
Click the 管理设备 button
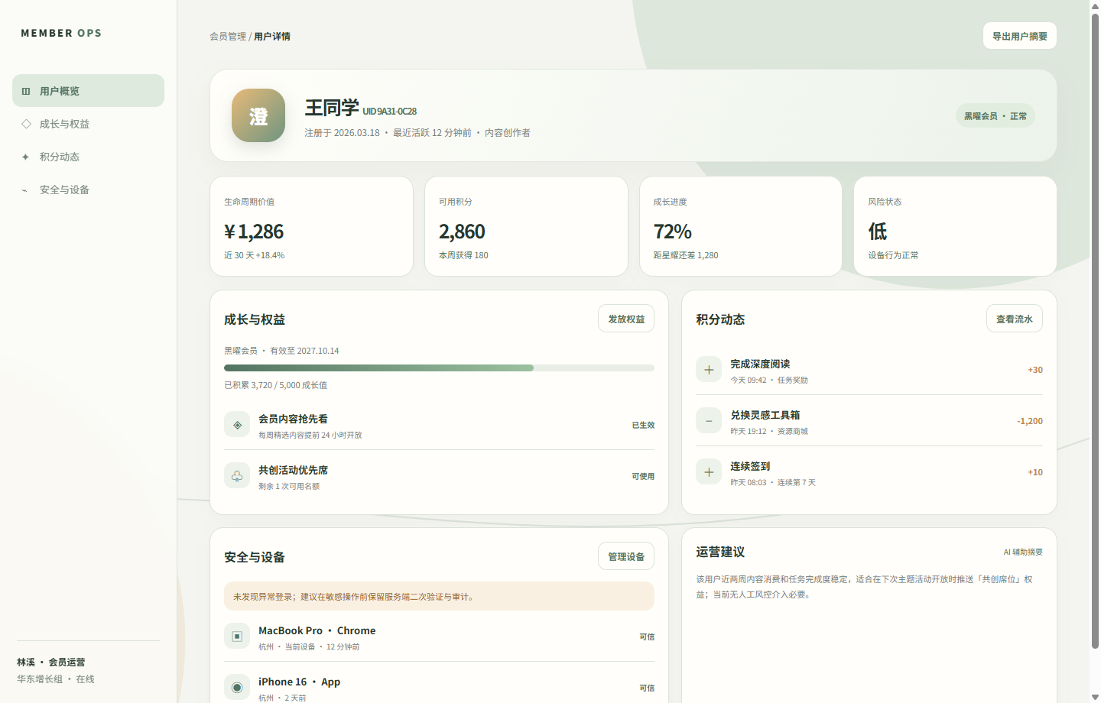tap(626, 556)
